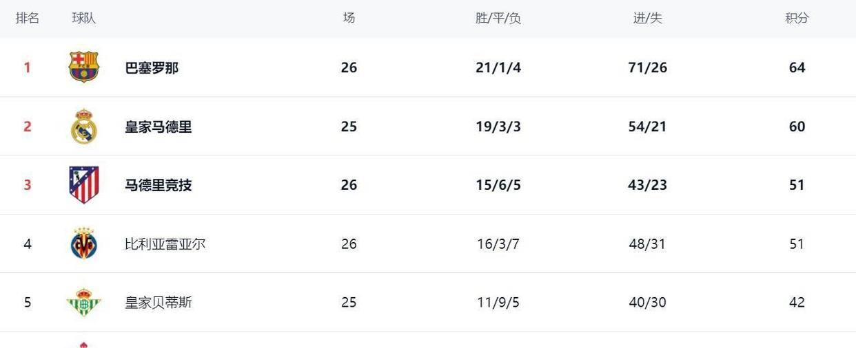Viewport: 856px width, 348px height.
Task: Click the 胜/平/负 column header
Action: click(x=498, y=19)
